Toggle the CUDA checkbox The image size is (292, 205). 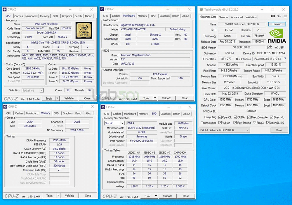pos(235,117)
